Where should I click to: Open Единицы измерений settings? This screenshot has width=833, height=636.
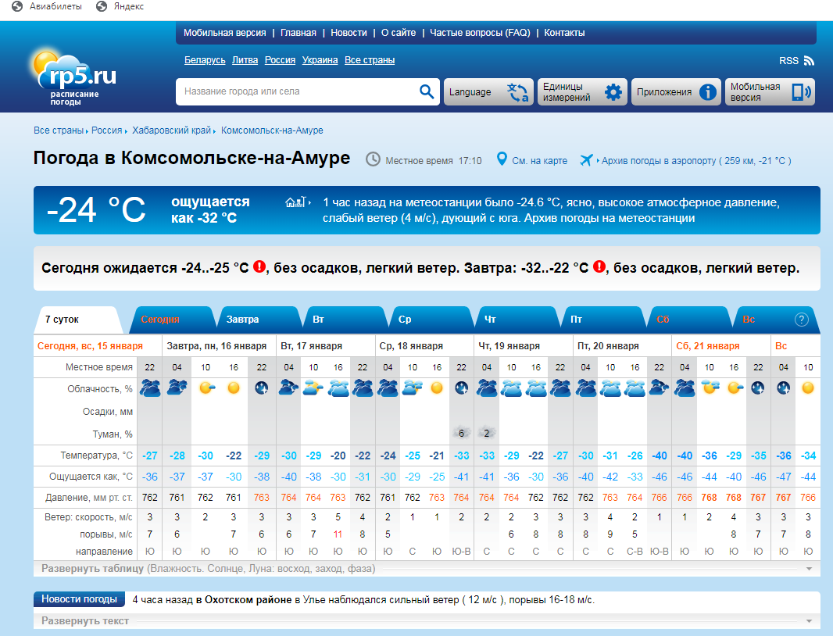(x=582, y=92)
